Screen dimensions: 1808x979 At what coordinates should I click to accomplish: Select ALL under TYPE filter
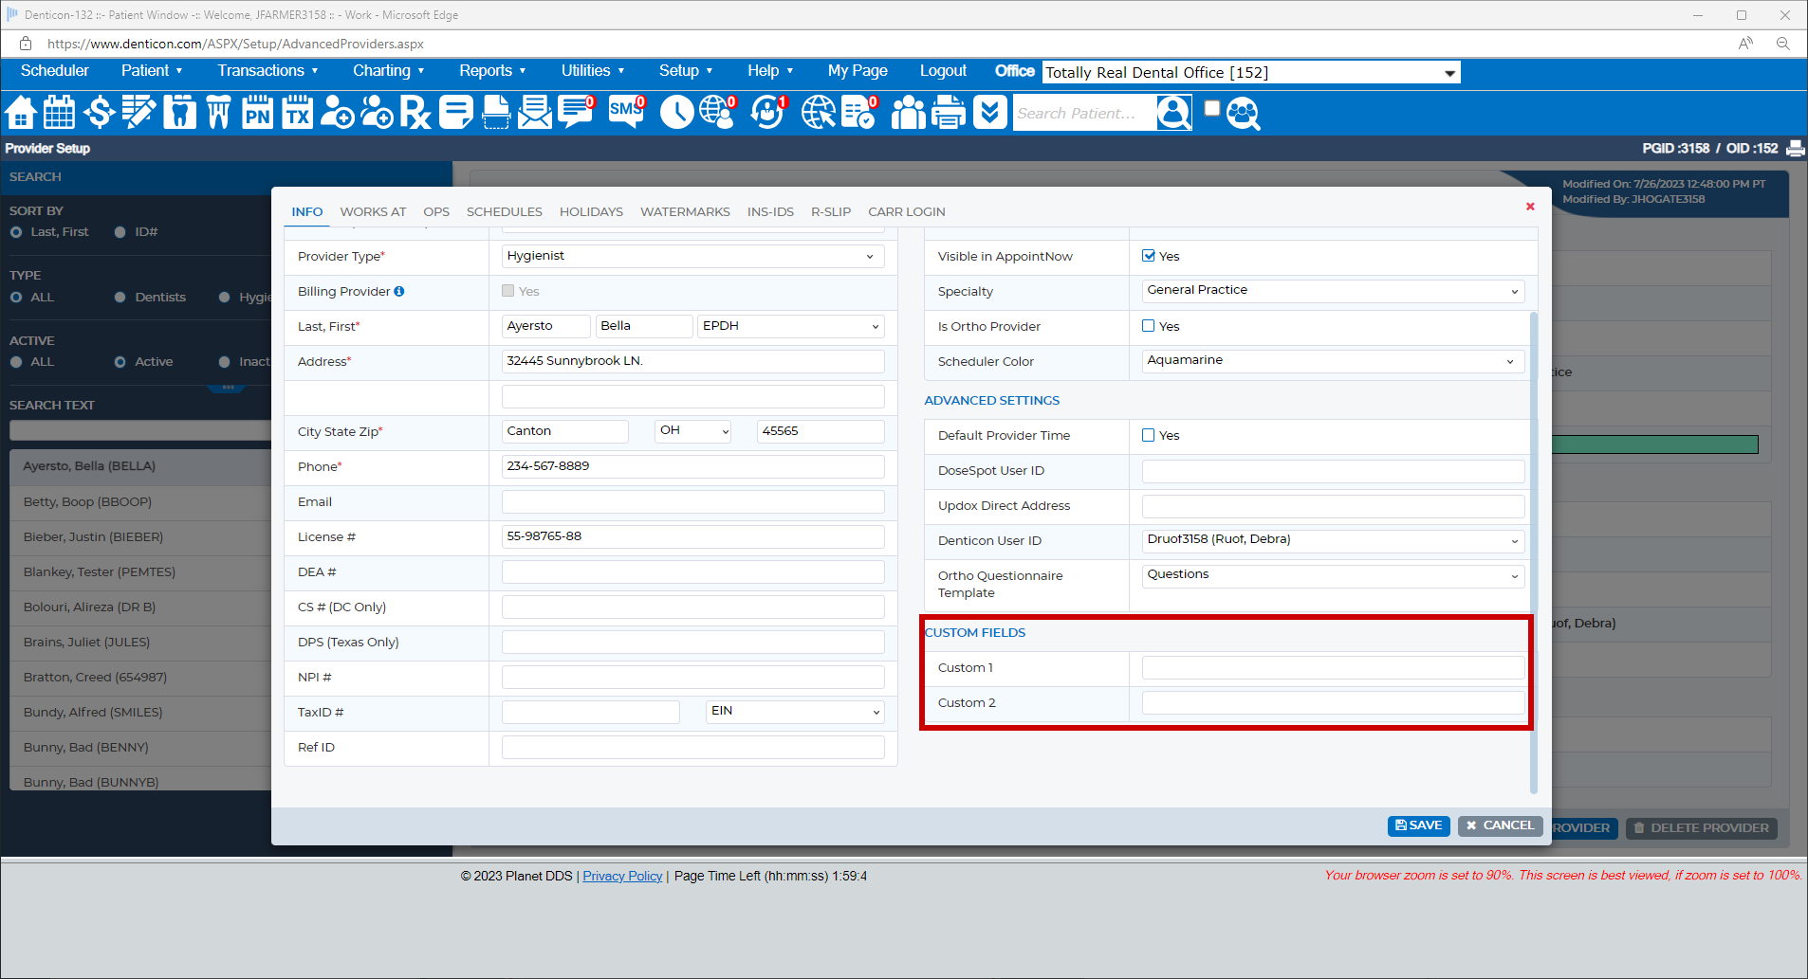(x=16, y=298)
